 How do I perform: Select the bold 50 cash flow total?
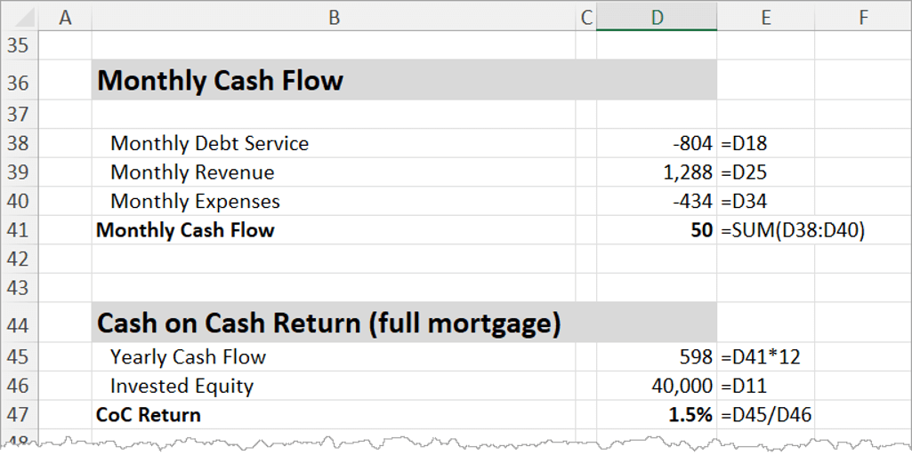point(700,230)
